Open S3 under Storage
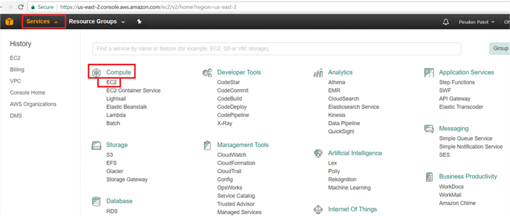 [x=109, y=155]
